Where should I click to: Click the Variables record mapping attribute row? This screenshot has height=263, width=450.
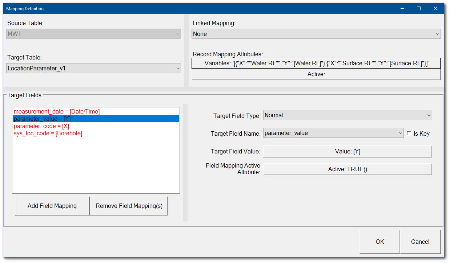[x=316, y=63]
